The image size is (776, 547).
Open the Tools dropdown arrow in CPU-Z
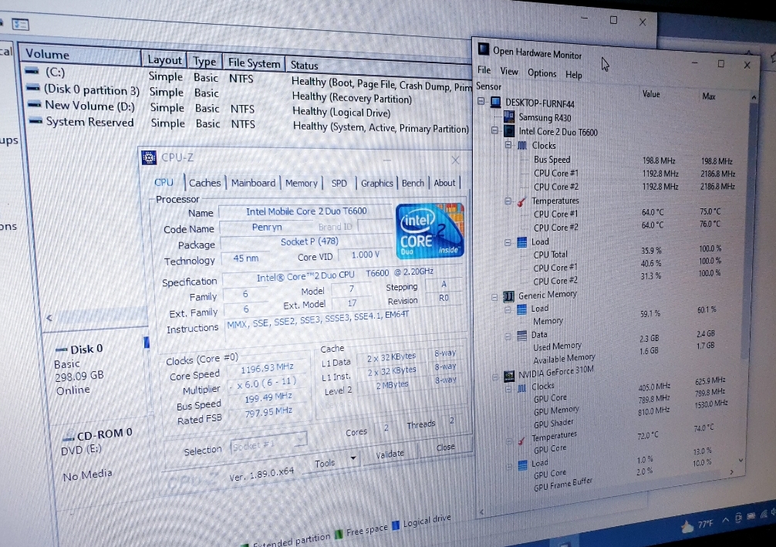pyautogui.click(x=353, y=458)
